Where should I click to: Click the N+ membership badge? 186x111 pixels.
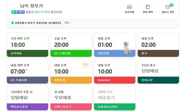[x=18, y=12]
